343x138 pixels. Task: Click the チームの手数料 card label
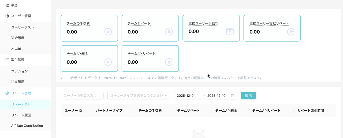click(x=78, y=24)
